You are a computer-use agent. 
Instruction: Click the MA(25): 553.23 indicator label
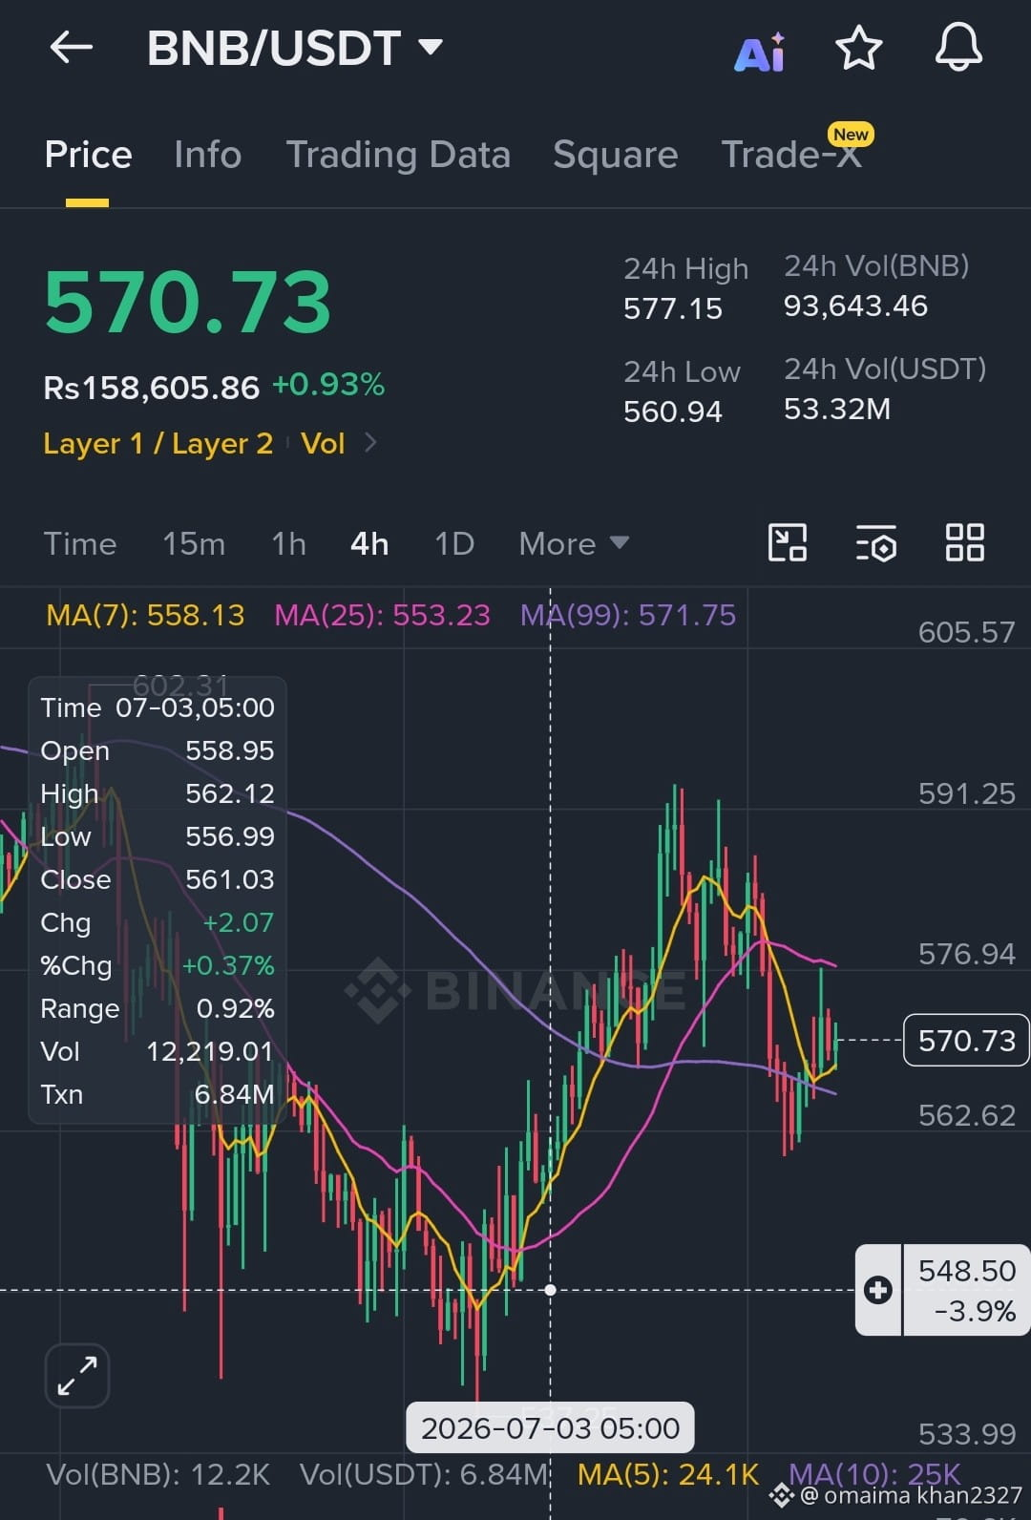382,615
